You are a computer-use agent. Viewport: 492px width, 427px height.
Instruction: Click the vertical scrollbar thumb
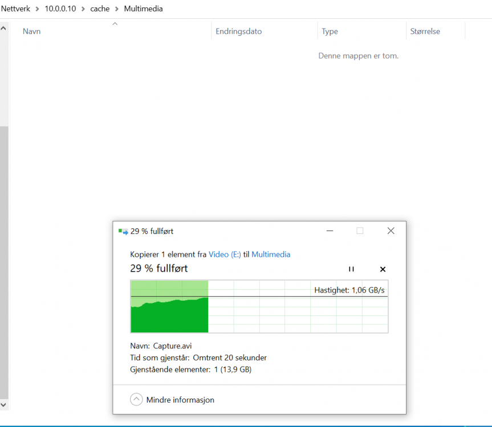tap(4, 262)
